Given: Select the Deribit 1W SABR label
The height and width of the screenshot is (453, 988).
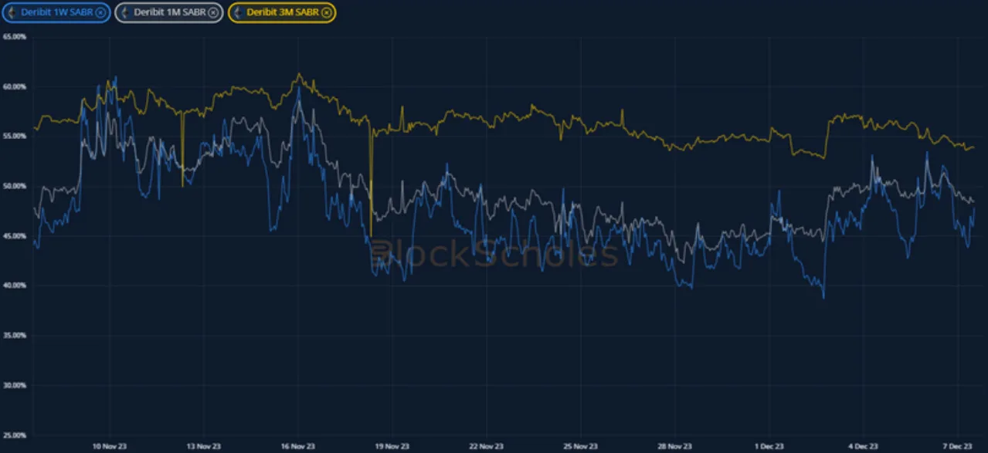Looking at the screenshot, I should tap(57, 12).
